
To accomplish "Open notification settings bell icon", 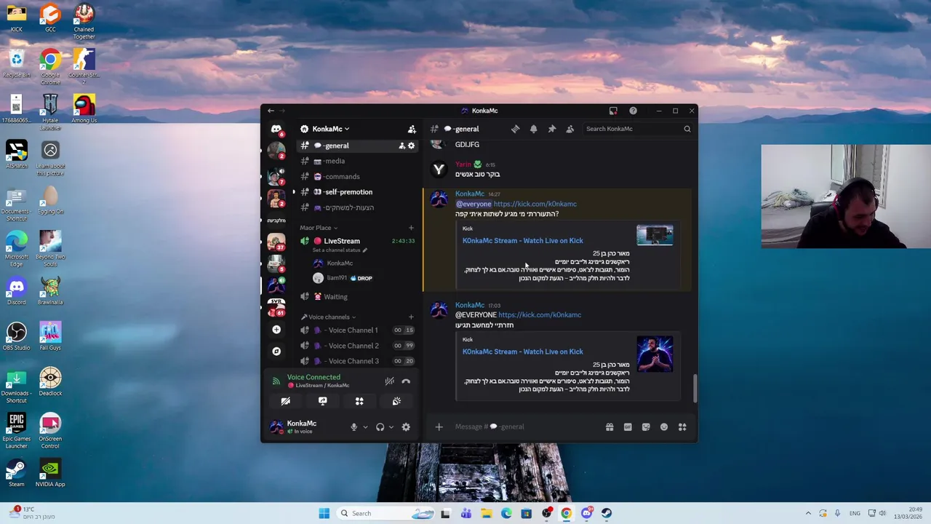I will tap(533, 129).
